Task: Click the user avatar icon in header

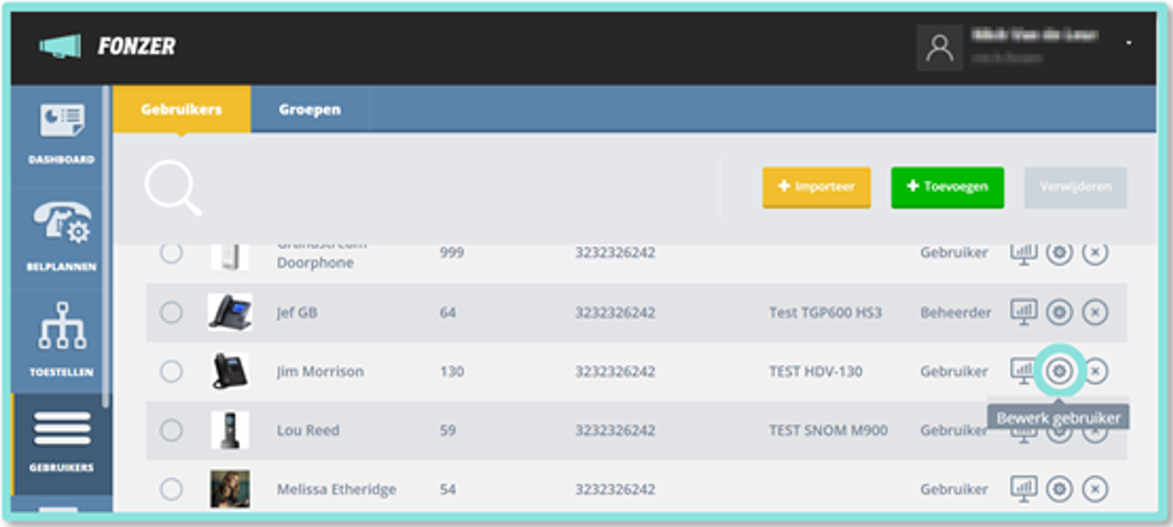Action: [940, 47]
